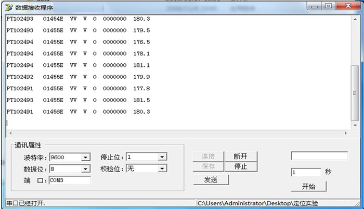Viewport: 364px width, 209px height.
Task: Click the seconds interval field beside 秒
Action: click(305, 172)
